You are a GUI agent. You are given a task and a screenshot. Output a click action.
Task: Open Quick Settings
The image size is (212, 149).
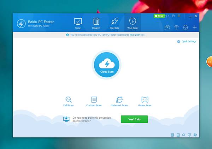(187, 41)
